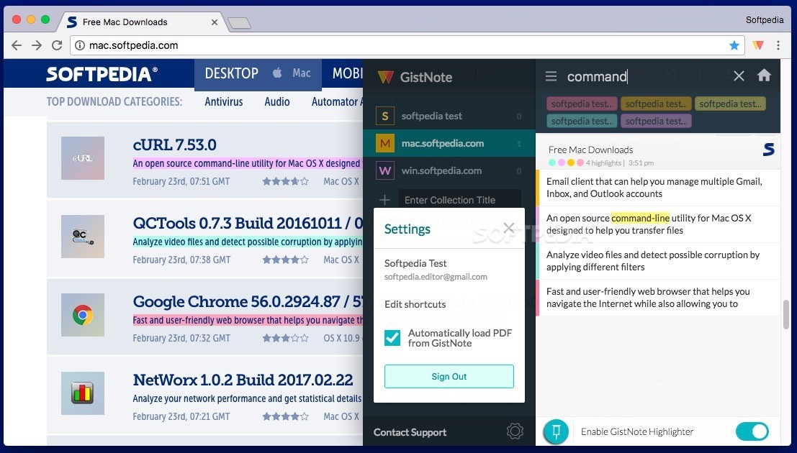Viewport: 797px width, 453px height.
Task: Open the Analyze video files highlight note
Action: [658, 261]
